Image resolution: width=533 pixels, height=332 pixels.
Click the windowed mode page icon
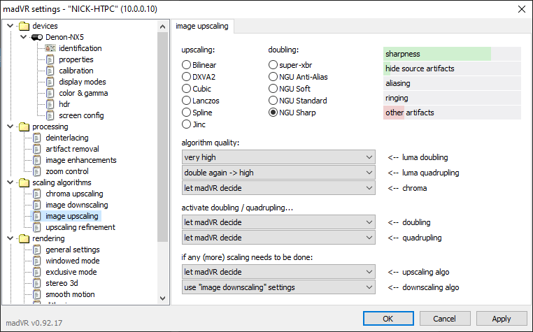pos(37,261)
